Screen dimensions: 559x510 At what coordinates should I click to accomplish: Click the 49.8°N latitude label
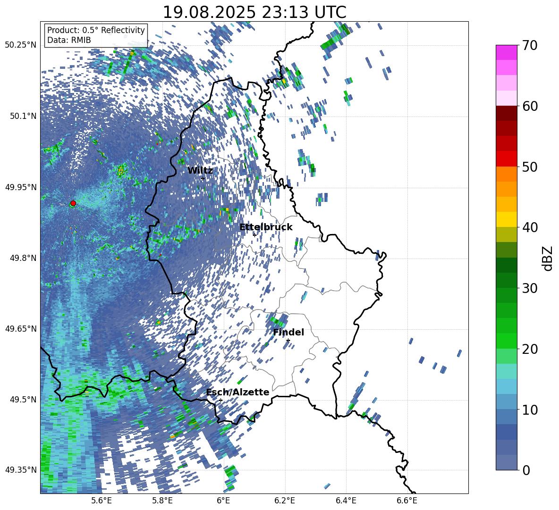(x=23, y=258)
